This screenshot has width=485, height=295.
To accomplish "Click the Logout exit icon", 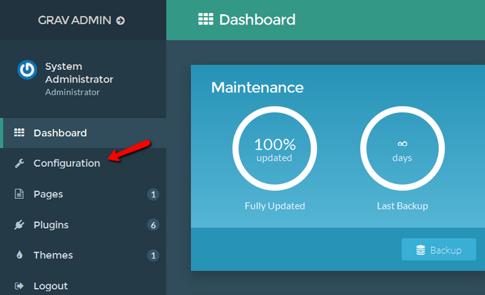I will tap(19, 286).
